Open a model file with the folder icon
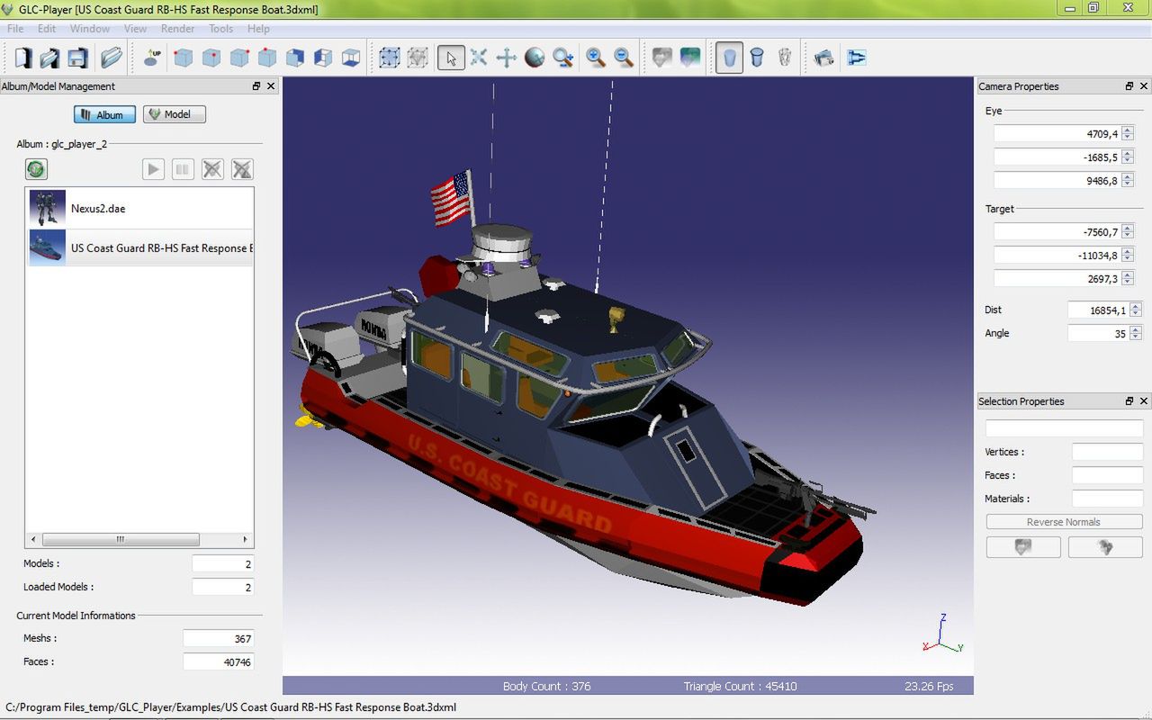This screenshot has width=1152, height=720. point(112,58)
